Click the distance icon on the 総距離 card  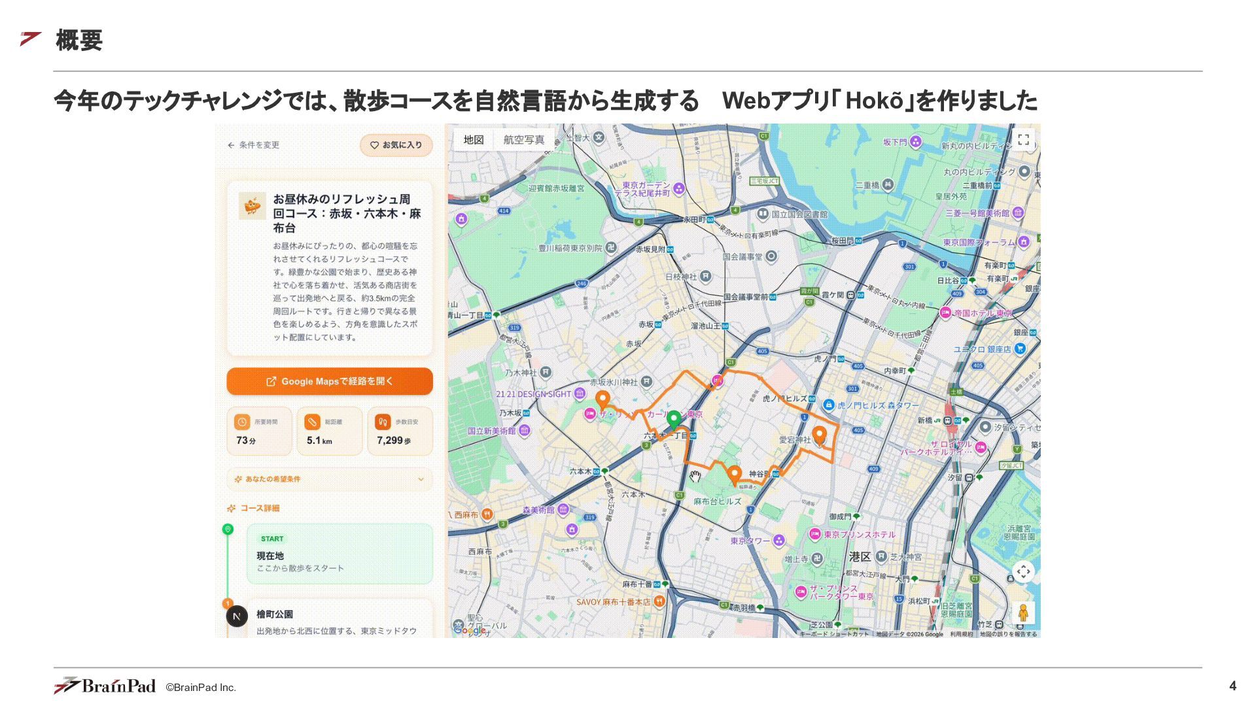pos(312,422)
